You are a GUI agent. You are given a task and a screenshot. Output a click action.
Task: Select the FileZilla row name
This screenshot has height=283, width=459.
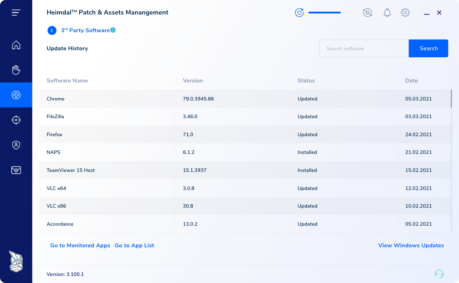click(x=55, y=116)
